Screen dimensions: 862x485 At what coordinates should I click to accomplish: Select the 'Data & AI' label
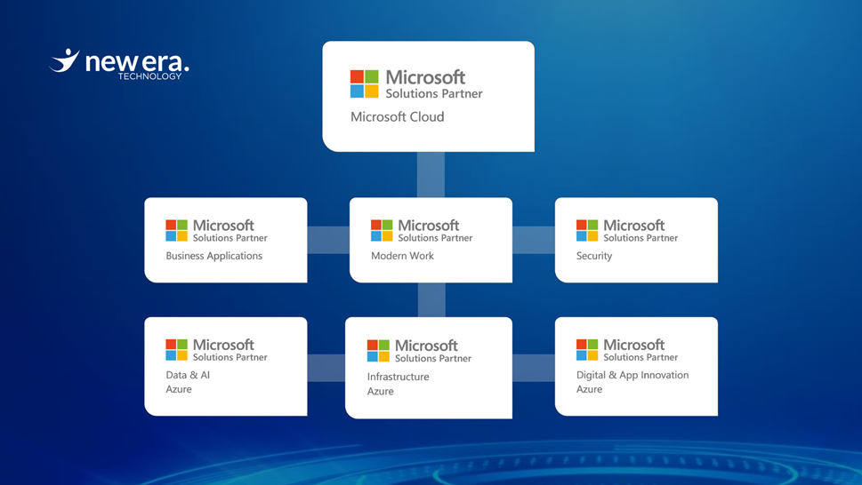[x=188, y=375]
